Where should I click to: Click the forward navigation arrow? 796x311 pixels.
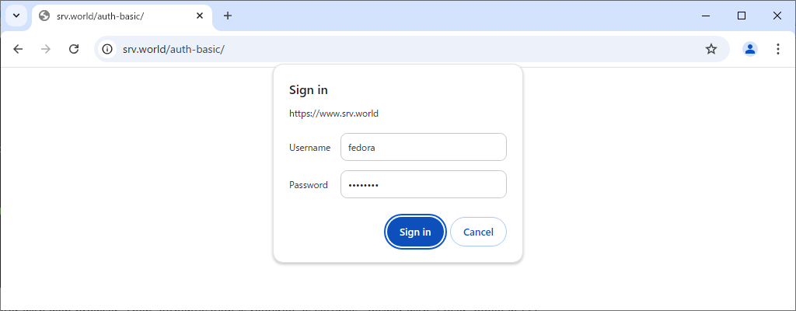tap(46, 49)
